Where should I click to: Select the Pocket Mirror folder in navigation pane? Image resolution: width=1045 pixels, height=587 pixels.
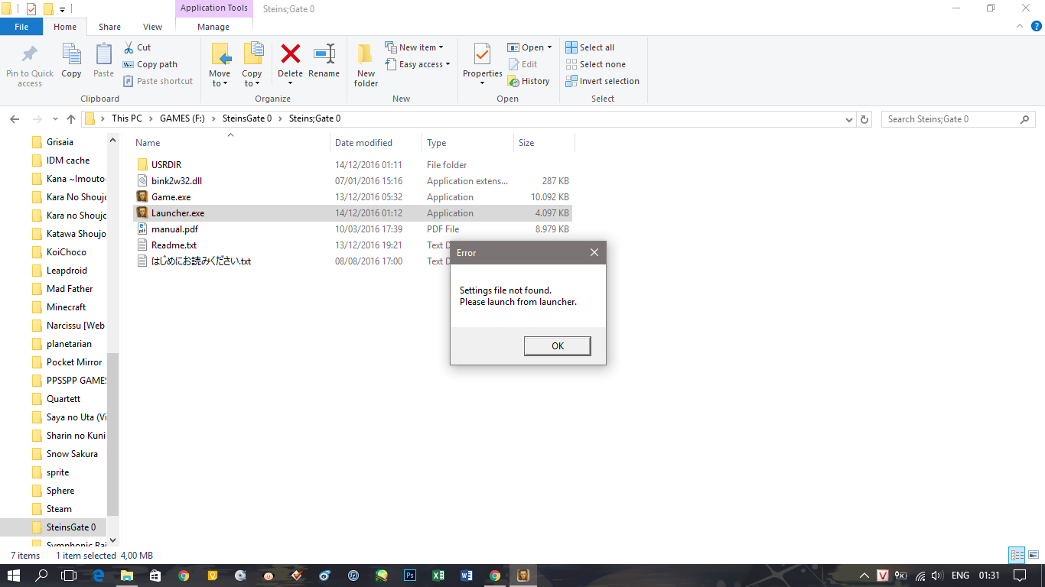[73, 362]
